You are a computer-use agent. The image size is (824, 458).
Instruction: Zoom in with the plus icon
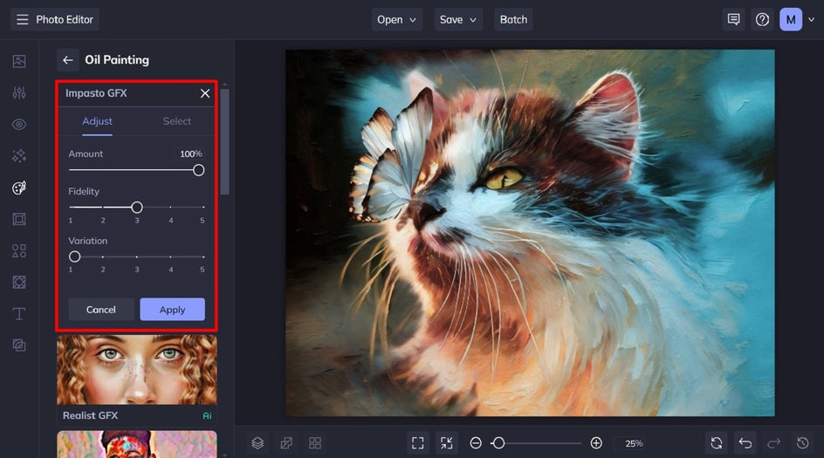click(x=596, y=443)
